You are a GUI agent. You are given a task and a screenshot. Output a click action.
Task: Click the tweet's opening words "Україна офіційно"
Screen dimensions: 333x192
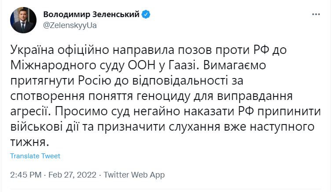coord(60,50)
